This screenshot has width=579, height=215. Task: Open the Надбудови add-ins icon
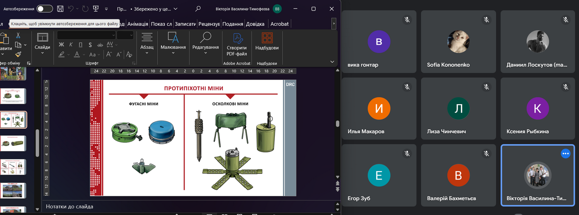tap(267, 41)
